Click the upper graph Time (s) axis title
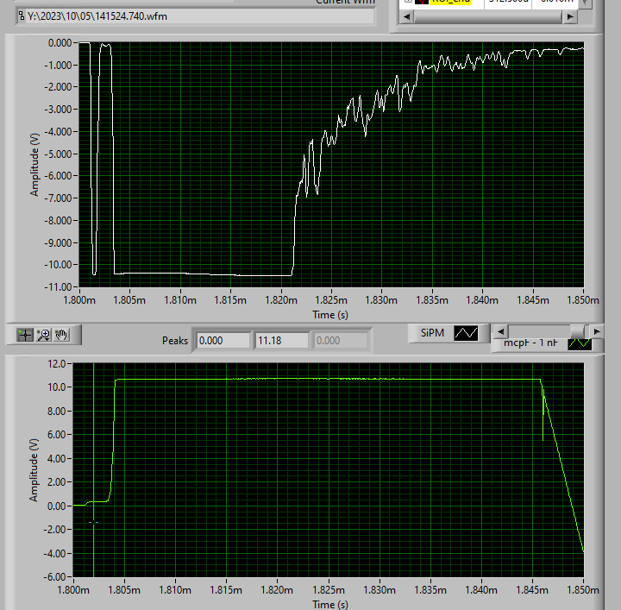621x610 pixels. pyautogui.click(x=330, y=315)
